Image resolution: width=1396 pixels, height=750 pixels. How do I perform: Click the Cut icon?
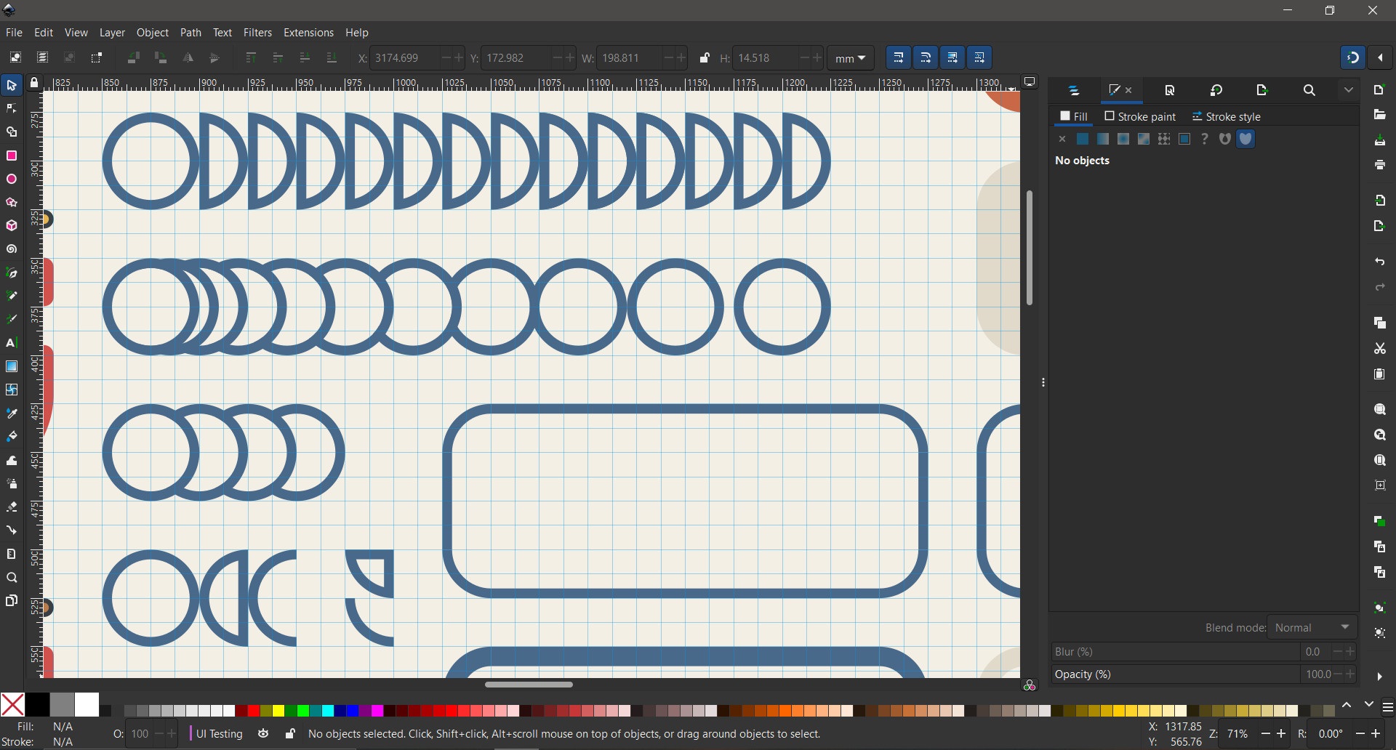click(1380, 349)
